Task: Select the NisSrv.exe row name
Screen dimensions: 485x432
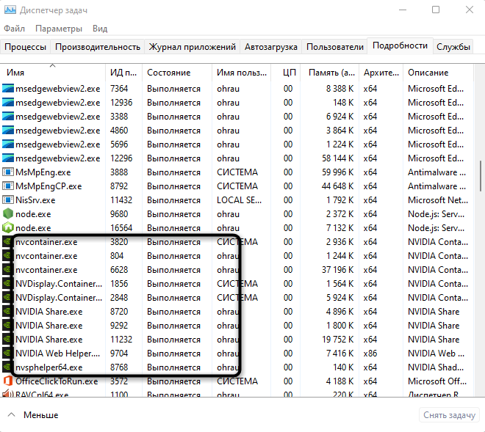Action: click(35, 200)
